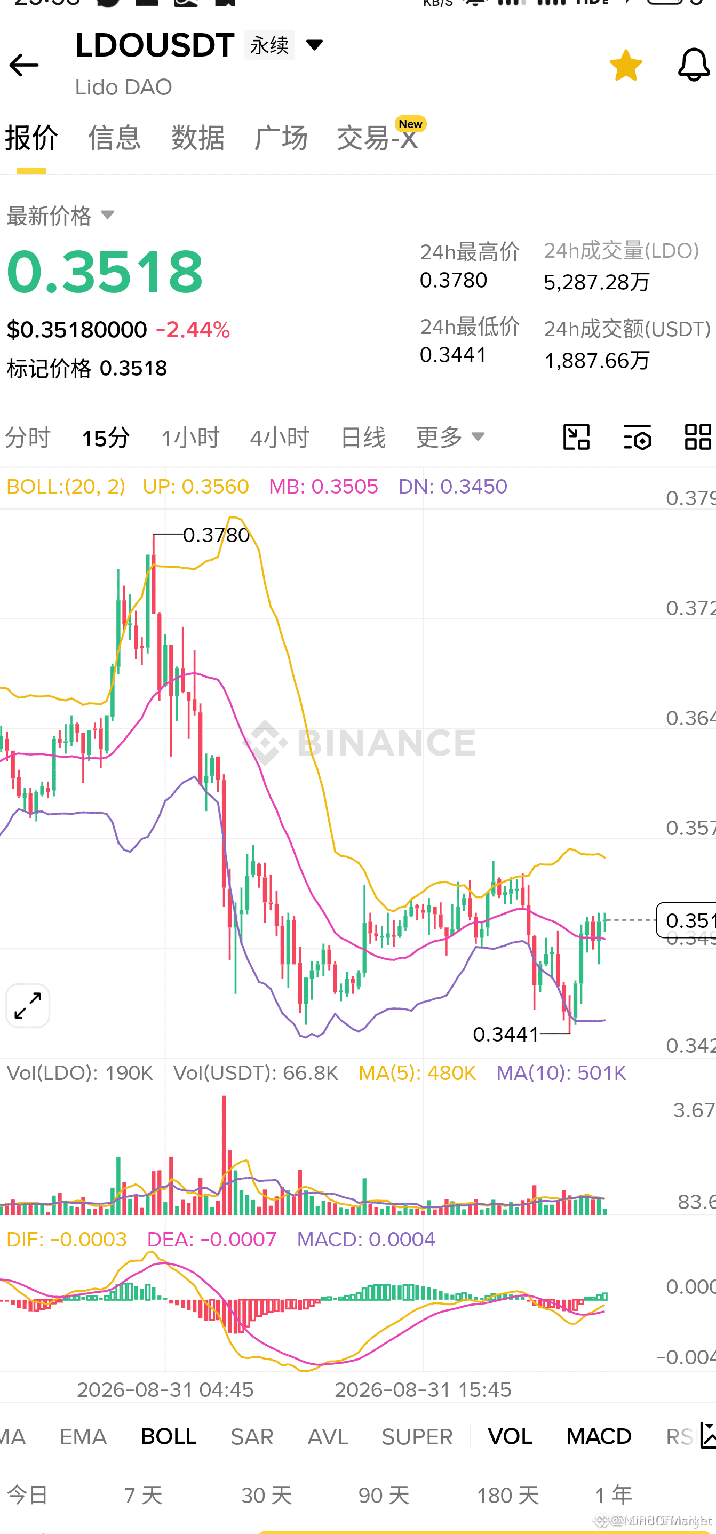The image size is (716, 1534).
Task: Open the chart indicator settings icon
Action: (637, 437)
